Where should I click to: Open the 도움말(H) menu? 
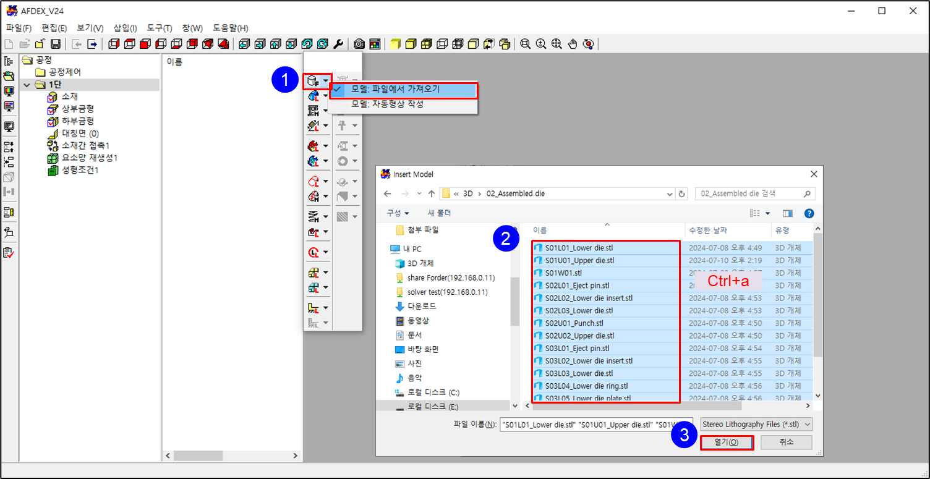tap(231, 28)
